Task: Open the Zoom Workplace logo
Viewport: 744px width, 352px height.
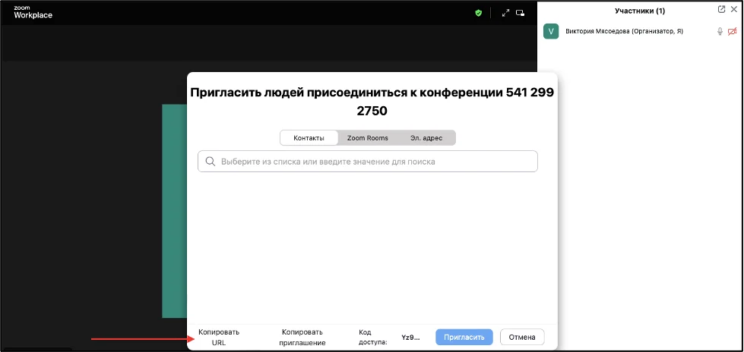Action: tap(33, 12)
